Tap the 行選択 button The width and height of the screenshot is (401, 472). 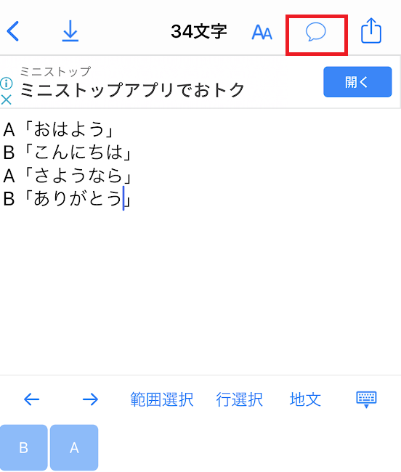click(x=239, y=400)
